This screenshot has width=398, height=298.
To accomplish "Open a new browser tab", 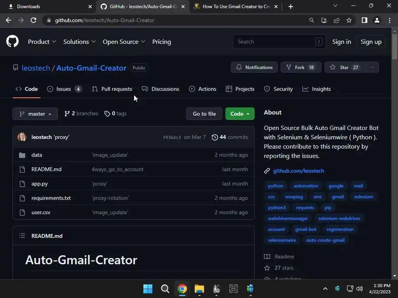I will (291, 7).
